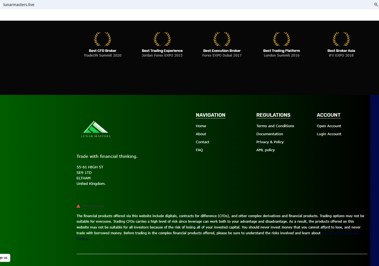Click the Best Trading Experience laurel icon

162,39
